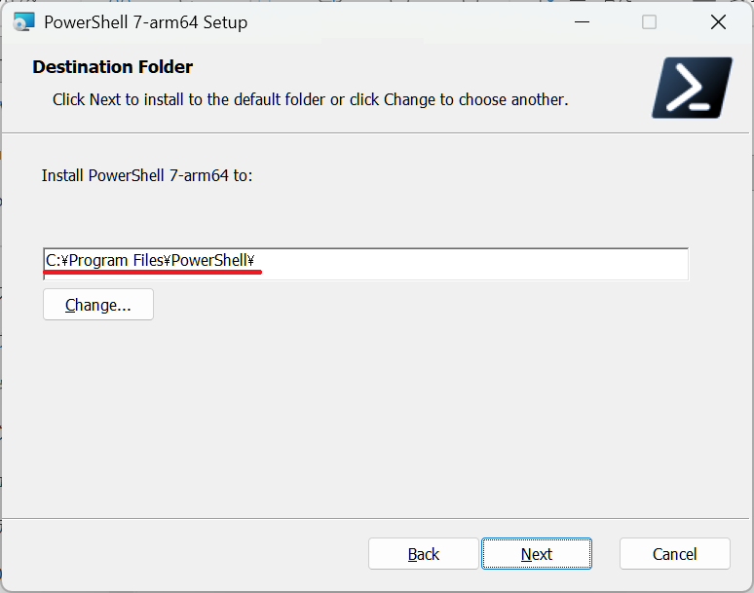Screen dimensions: 754x593
Task: Click the red underline beneath the path
Action: [153, 274]
